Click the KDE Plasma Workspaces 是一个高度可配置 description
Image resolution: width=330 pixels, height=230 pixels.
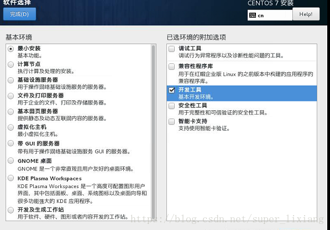point(82,194)
